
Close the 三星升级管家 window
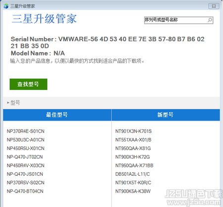pyautogui.click(x=214, y=6)
